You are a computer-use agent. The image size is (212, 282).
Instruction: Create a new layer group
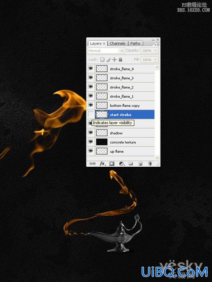click(x=131, y=163)
